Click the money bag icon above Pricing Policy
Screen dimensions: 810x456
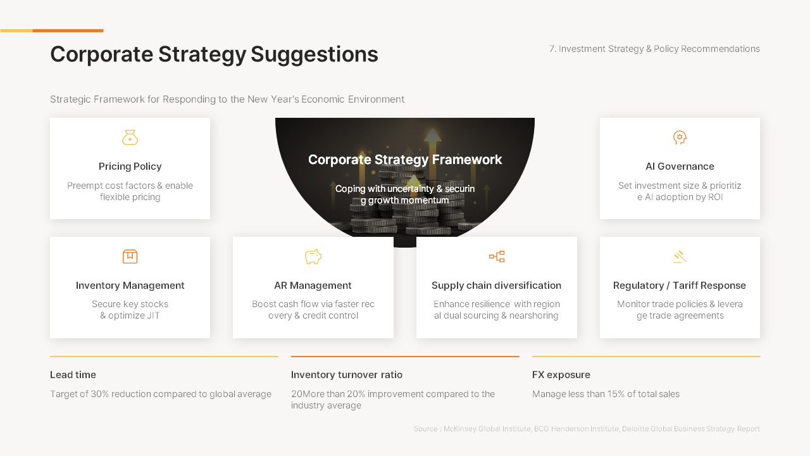point(130,137)
